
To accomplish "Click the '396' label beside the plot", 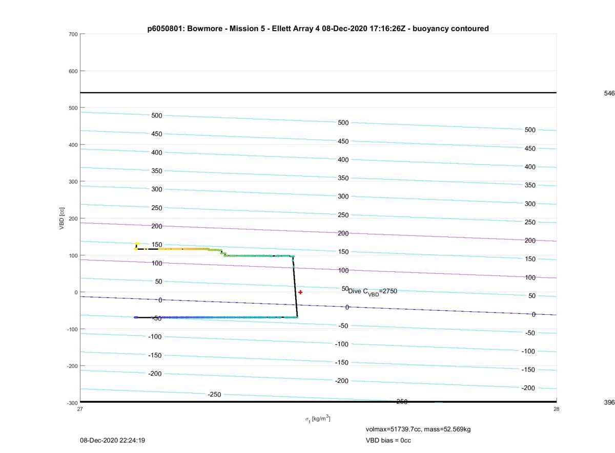I will (x=609, y=403).
